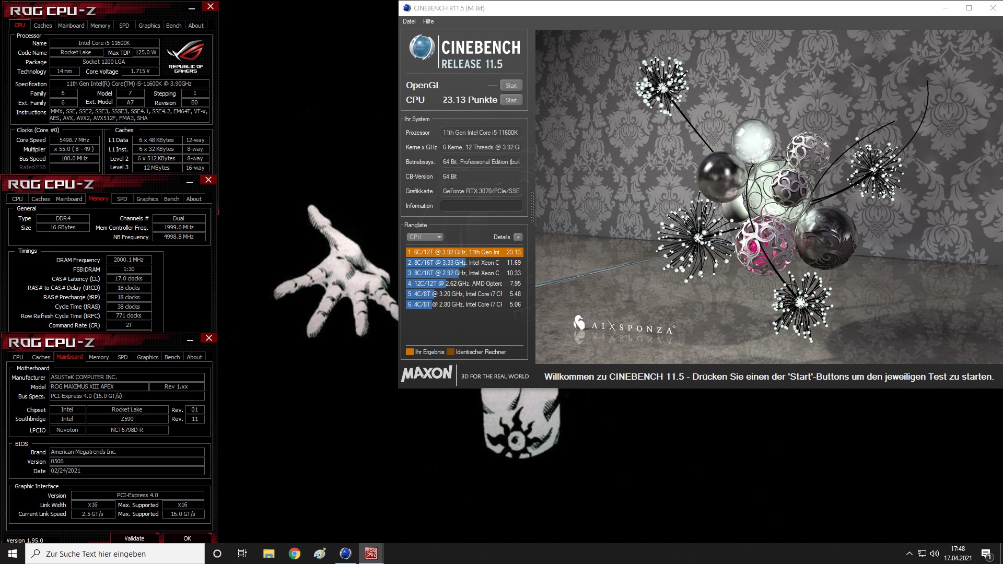Click the Cinebench title bar app icon
The height and width of the screenshot is (564, 1003).
click(407, 8)
